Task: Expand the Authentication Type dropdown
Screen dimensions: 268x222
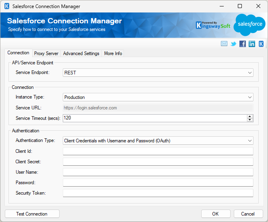Action: pos(249,141)
